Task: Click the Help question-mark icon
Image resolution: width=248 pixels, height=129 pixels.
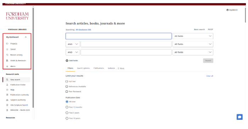Action: pos(7,90)
